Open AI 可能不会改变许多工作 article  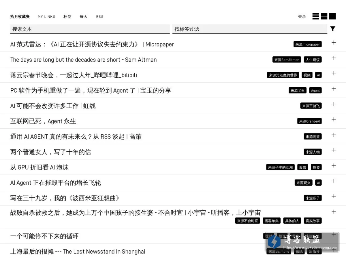click(53, 106)
